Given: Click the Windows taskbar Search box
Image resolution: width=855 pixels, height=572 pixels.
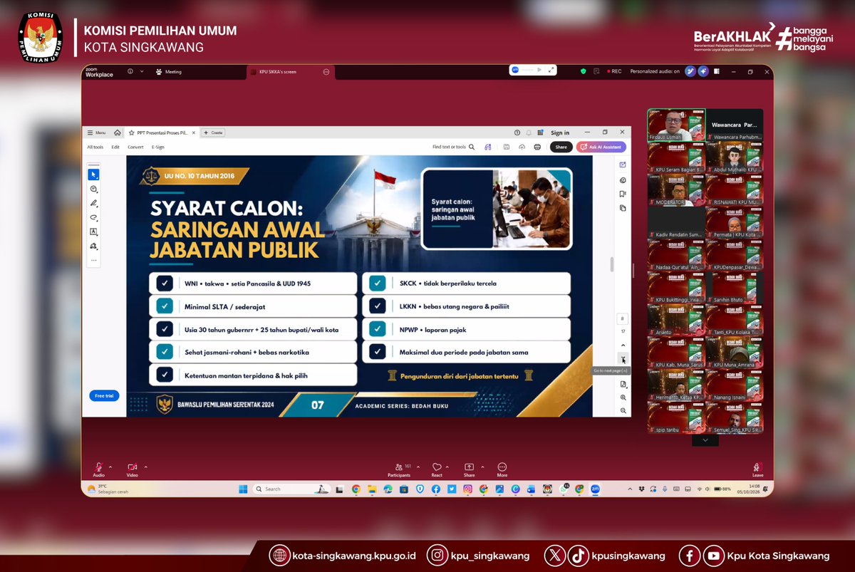Looking at the screenshot, I should (x=293, y=489).
